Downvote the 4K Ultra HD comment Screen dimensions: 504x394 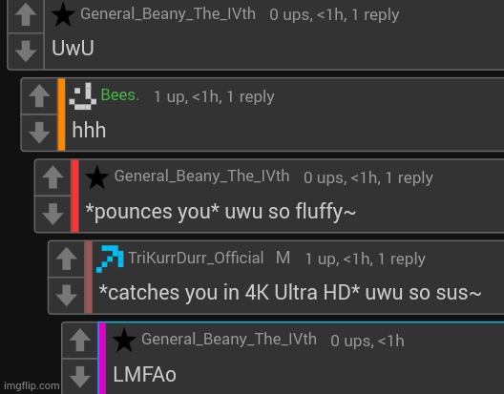click(67, 295)
